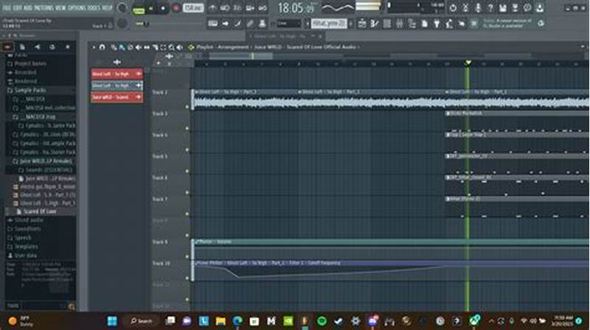Toggle the metronome icon
Image resolution: width=590 pixels, height=330 pixels.
pyautogui.click(x=212, y=8)
